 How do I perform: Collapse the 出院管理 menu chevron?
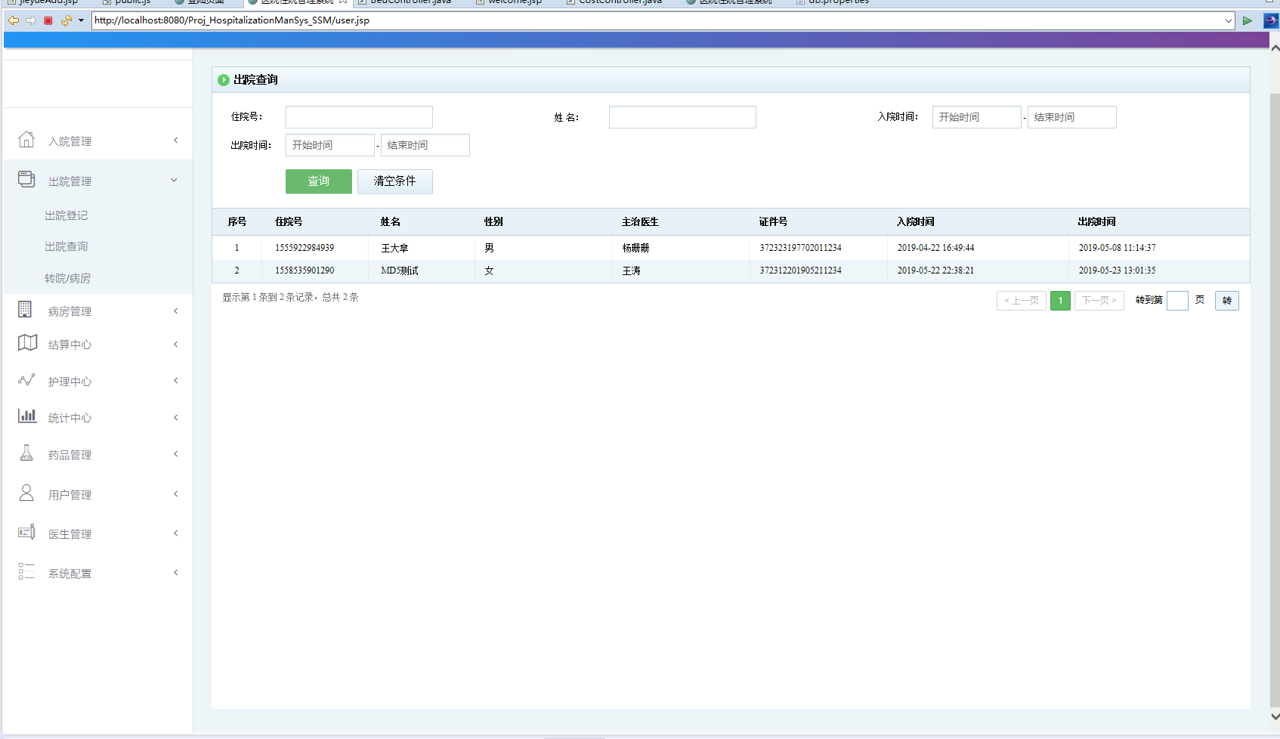click(x=175, y=181)
